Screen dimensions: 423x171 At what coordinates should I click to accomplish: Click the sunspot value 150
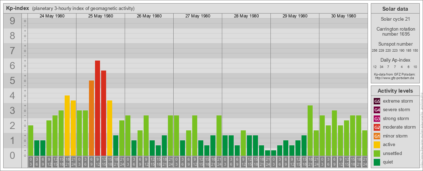coord(416,50)
